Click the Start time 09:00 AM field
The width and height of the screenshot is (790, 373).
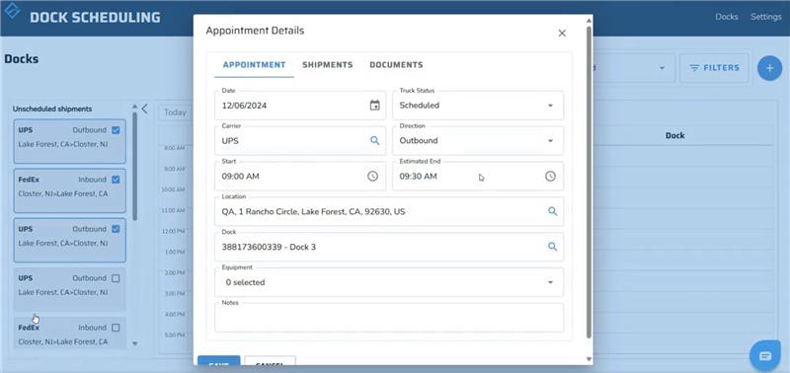[300, 177]
